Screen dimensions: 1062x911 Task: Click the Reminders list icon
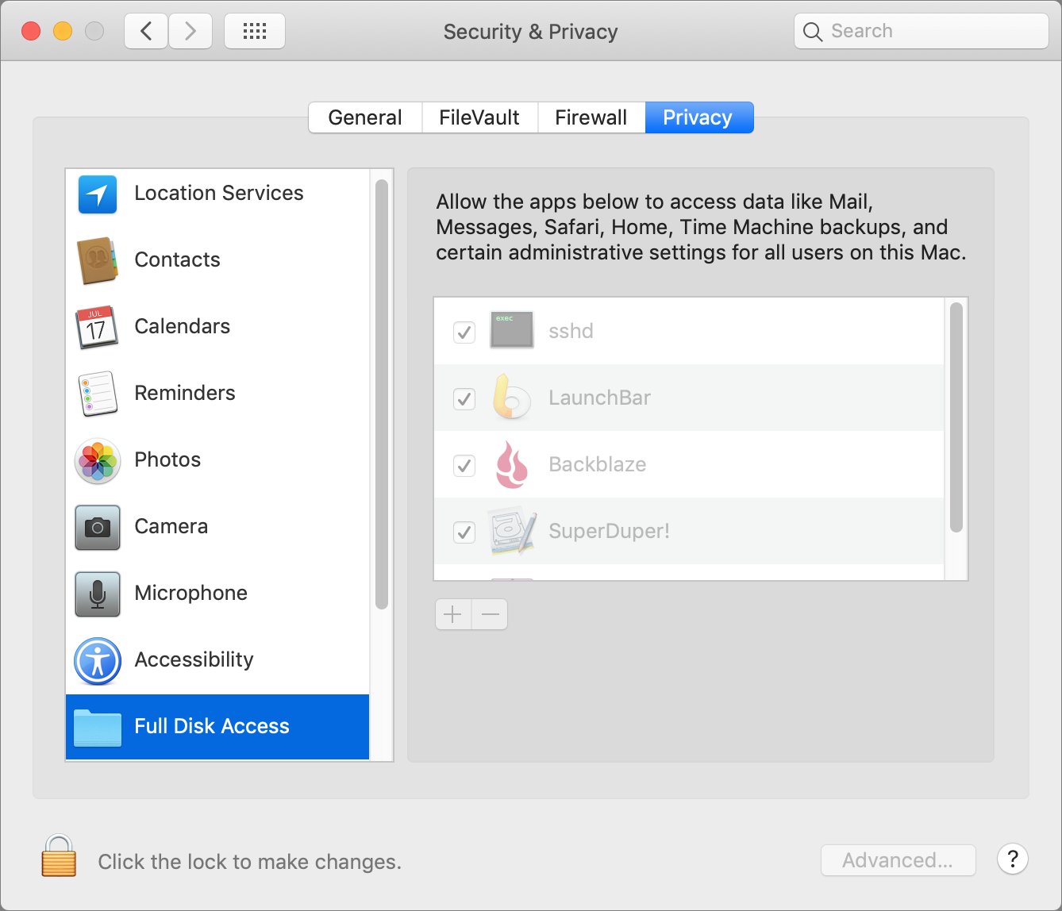tap(98, 394)
